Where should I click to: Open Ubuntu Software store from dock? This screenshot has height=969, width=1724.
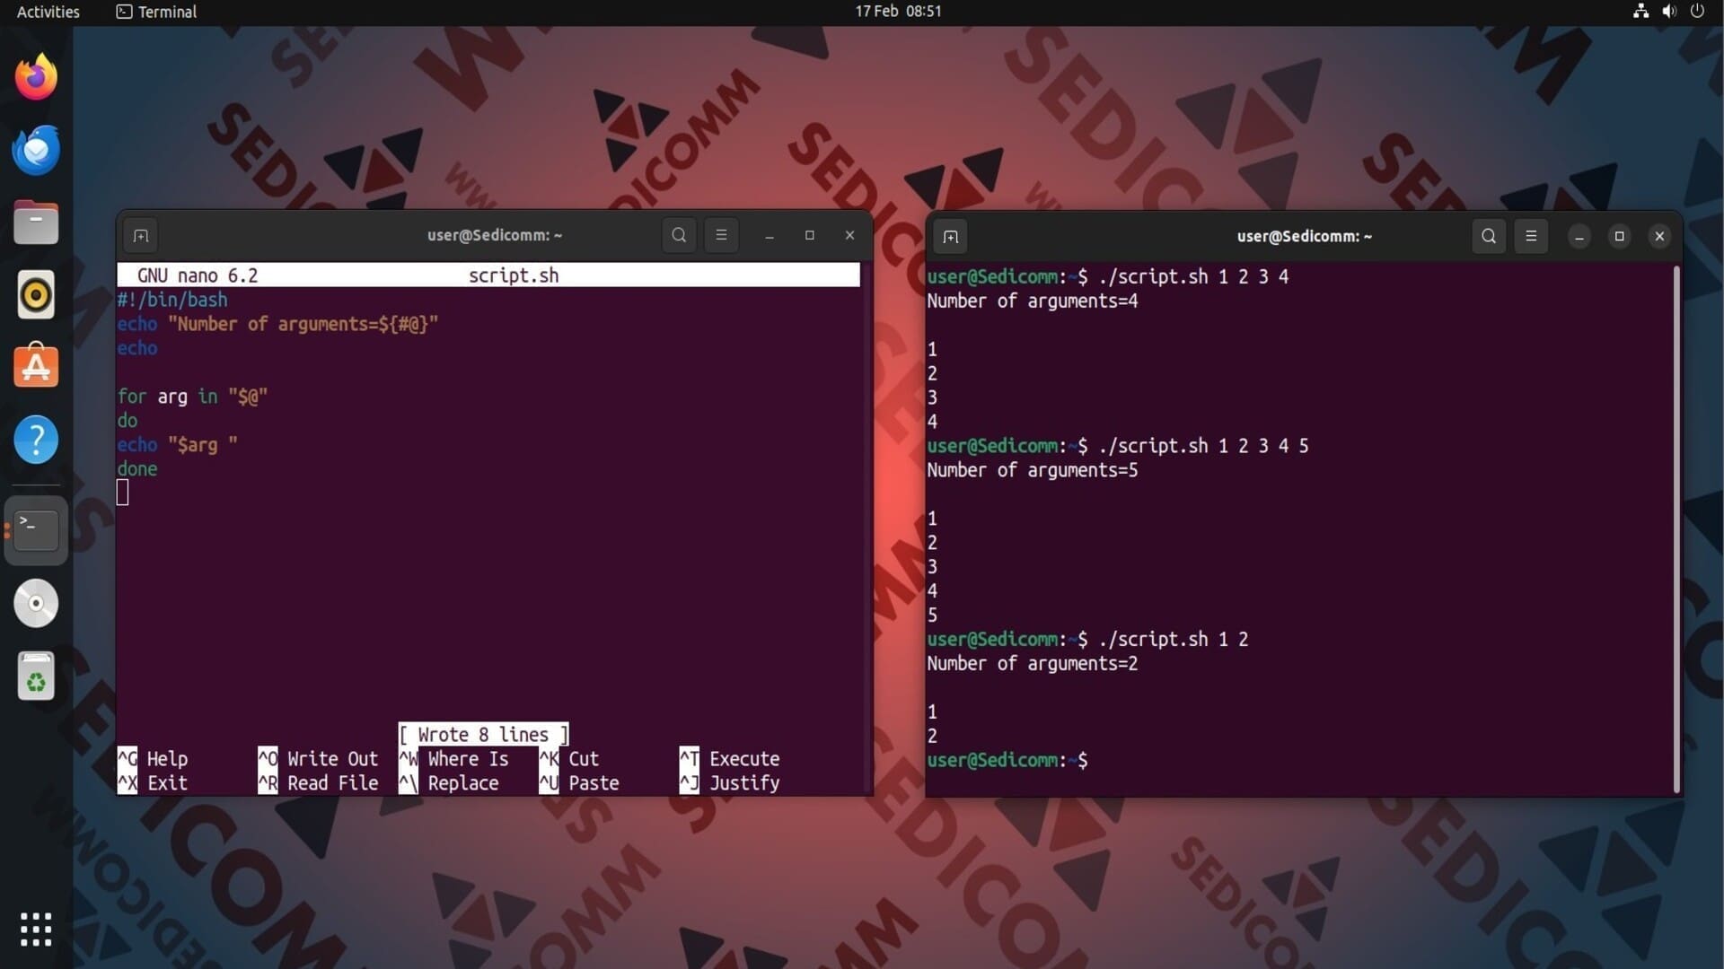click(x=36, y=367)
